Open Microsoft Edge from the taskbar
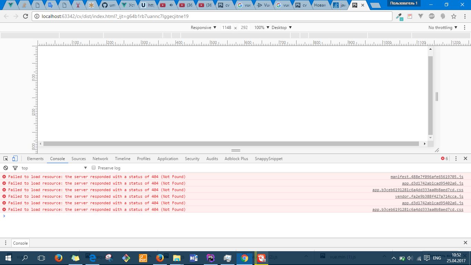The width and height of the screenshot is (471, 265). [92, 258]
